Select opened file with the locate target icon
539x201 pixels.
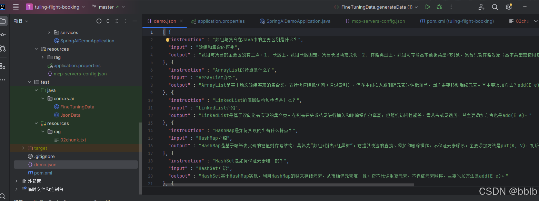pos(99,21)
